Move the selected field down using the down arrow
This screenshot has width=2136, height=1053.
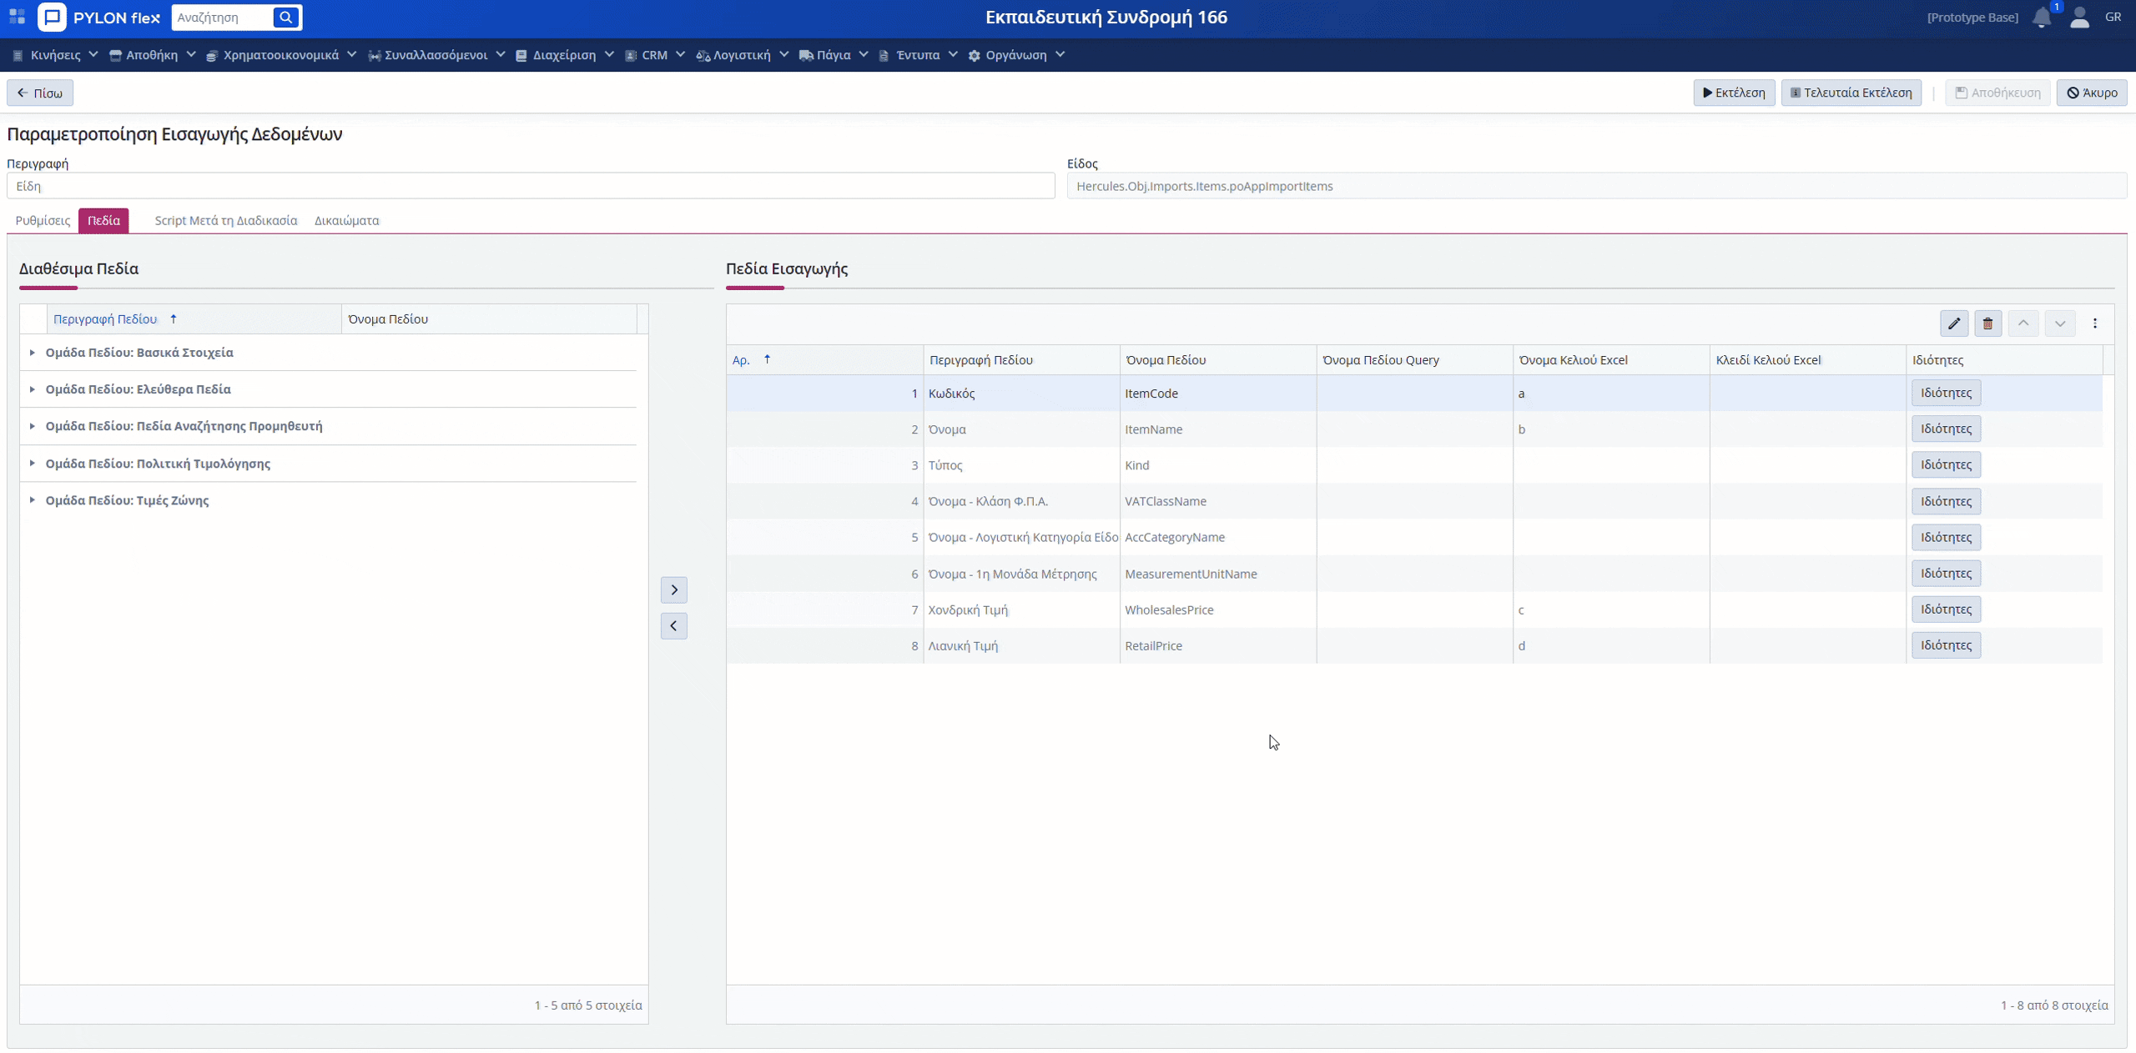[x=2060, y=323]
